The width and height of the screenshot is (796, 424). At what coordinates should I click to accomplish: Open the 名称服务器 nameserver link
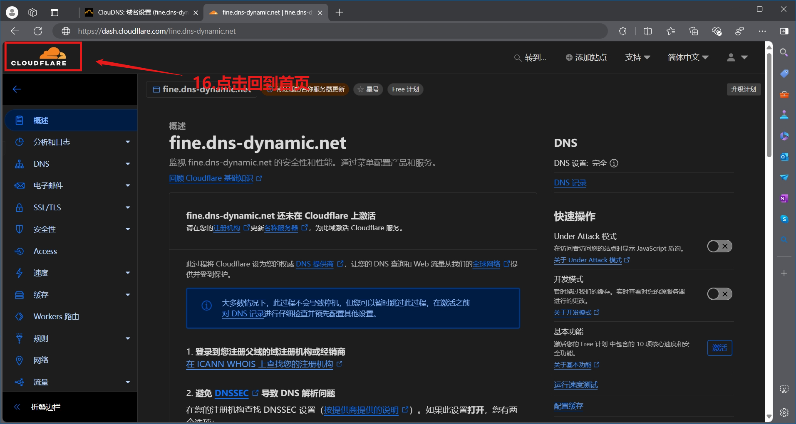[281, 228]
